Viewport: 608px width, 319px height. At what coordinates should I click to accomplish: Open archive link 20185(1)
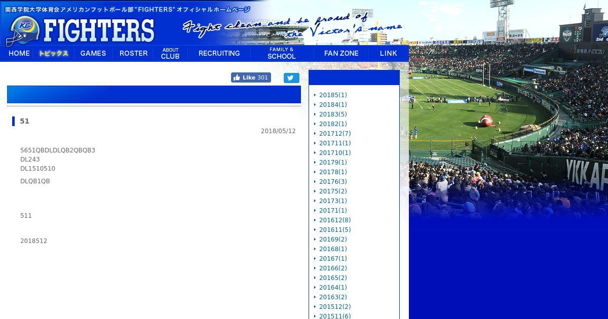pyautogui.click(x=333, y=95)
